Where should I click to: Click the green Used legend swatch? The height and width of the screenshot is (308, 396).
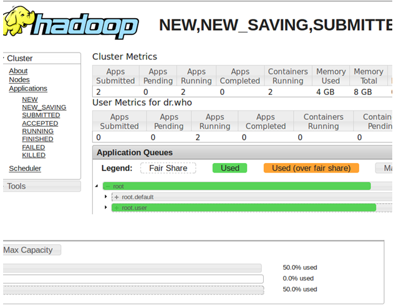[x=230, y=168]
